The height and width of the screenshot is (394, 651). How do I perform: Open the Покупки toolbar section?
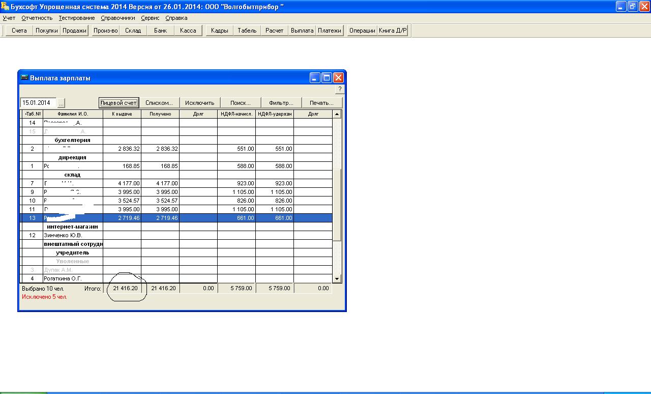[47, 31]
